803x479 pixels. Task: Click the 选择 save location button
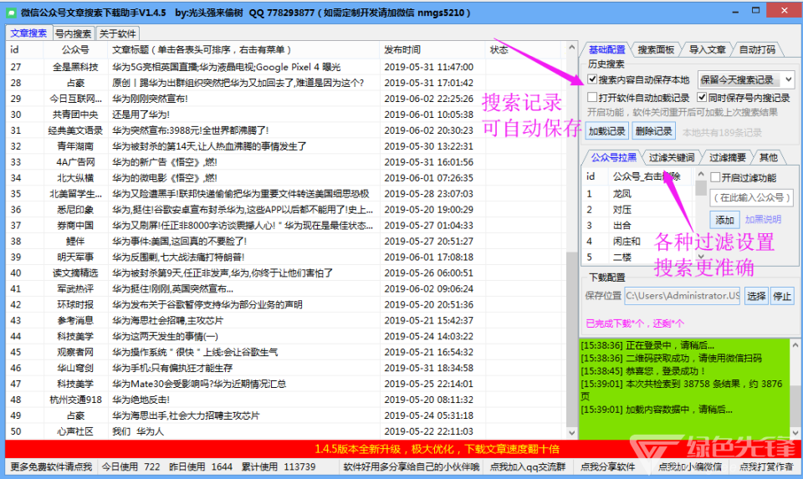pyautogui.click(x=756, y=296)
